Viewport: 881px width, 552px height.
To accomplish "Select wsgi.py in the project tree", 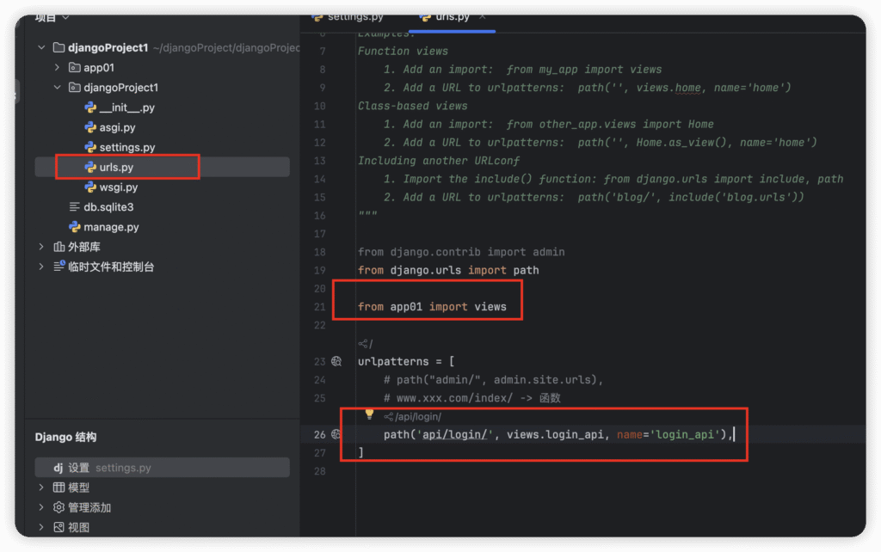I will click(x=118, y=187).
